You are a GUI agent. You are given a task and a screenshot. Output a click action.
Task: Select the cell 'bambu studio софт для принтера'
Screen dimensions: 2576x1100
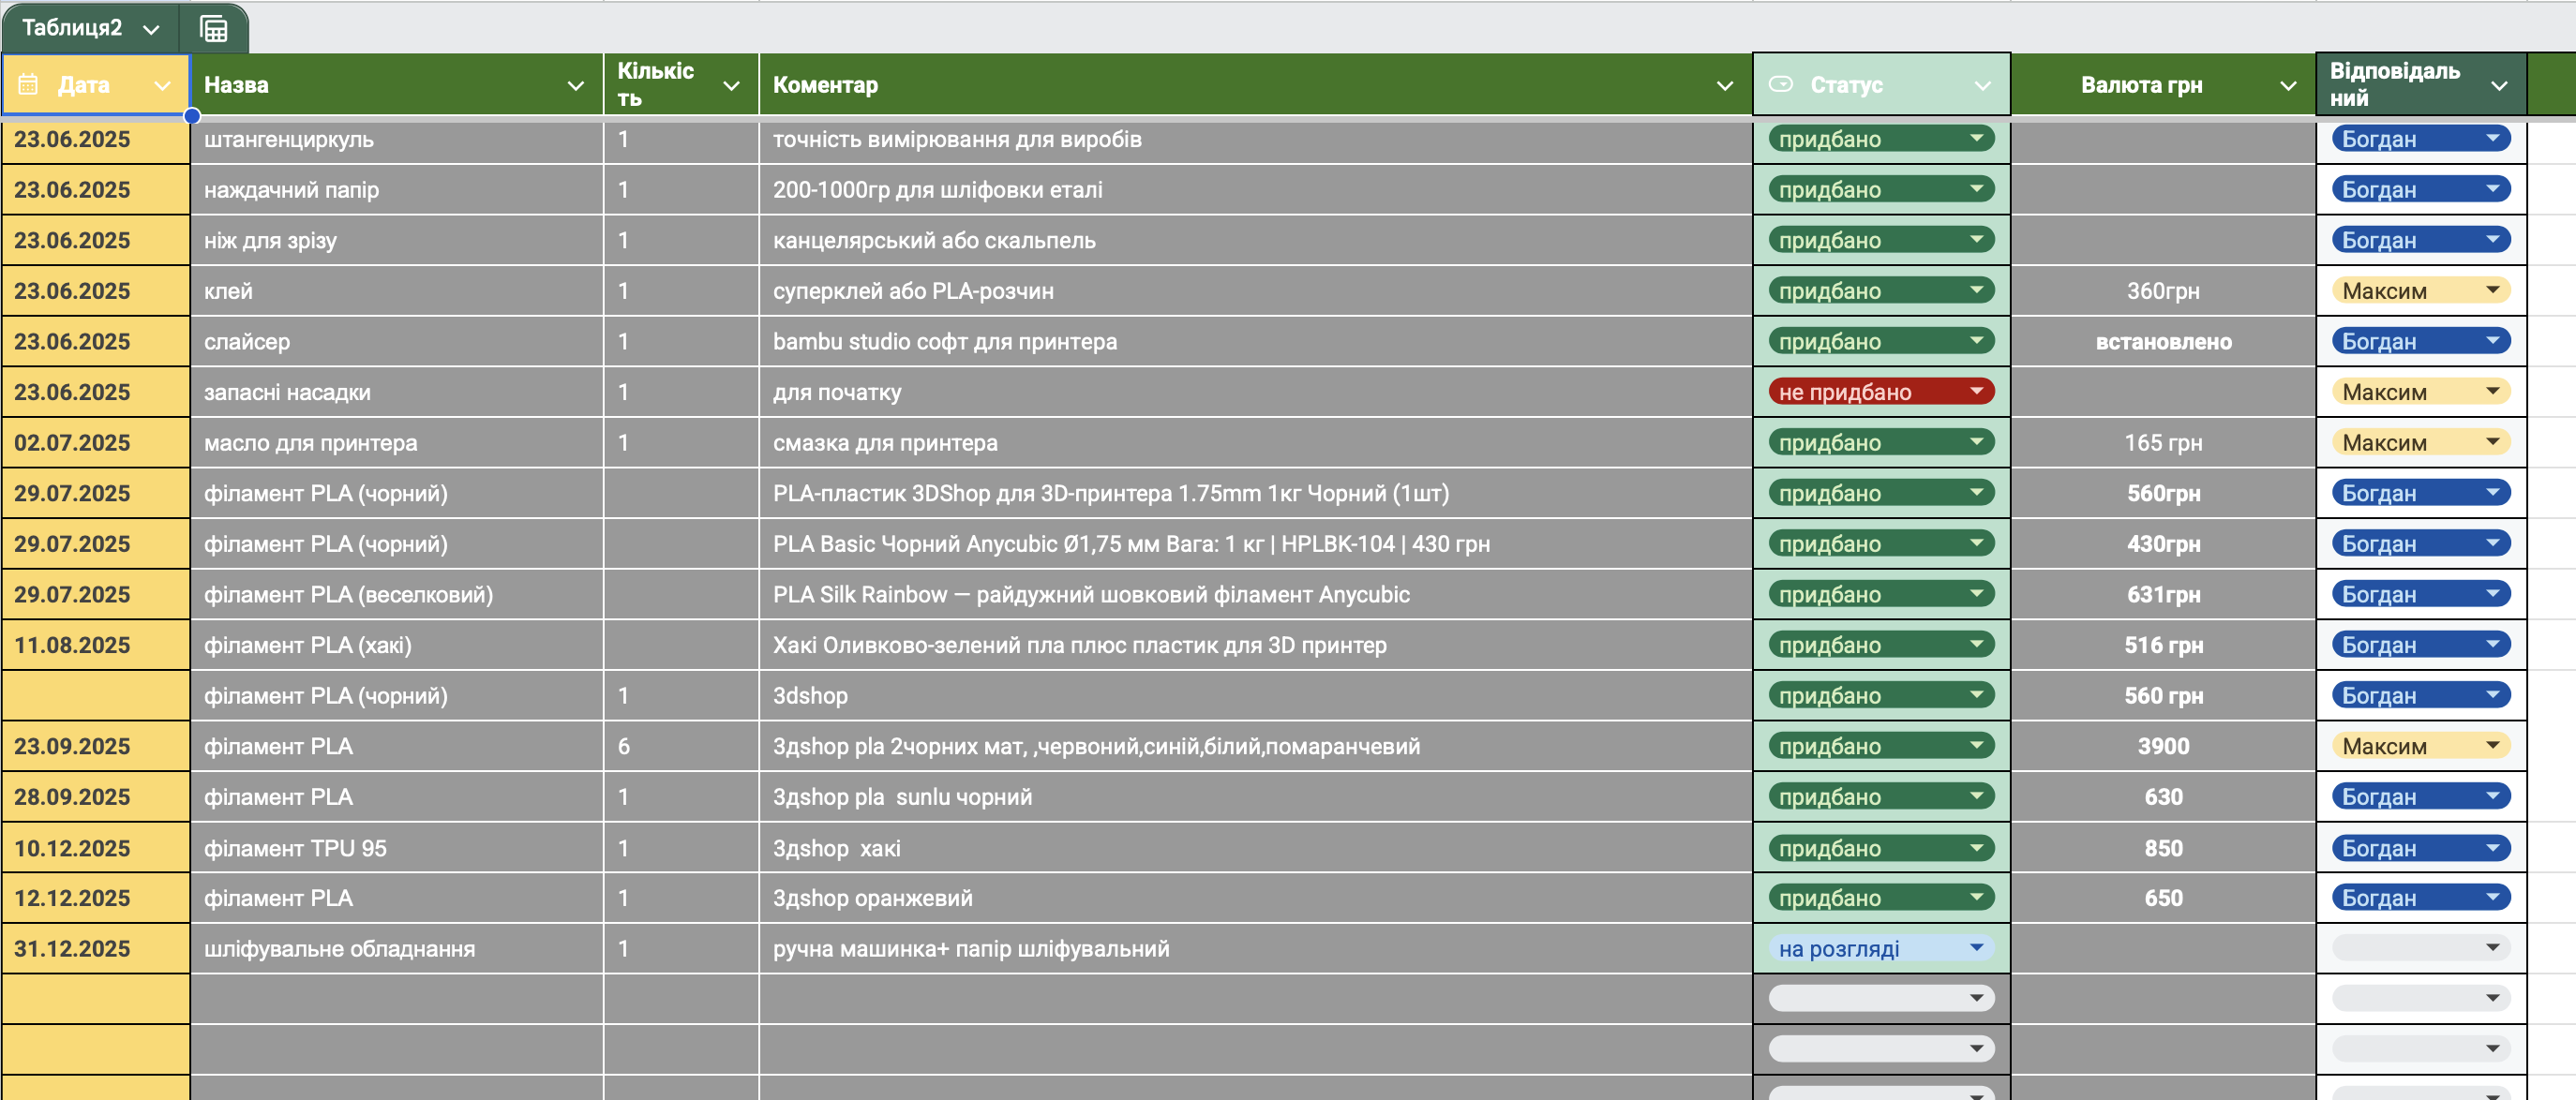(1255, 342)
